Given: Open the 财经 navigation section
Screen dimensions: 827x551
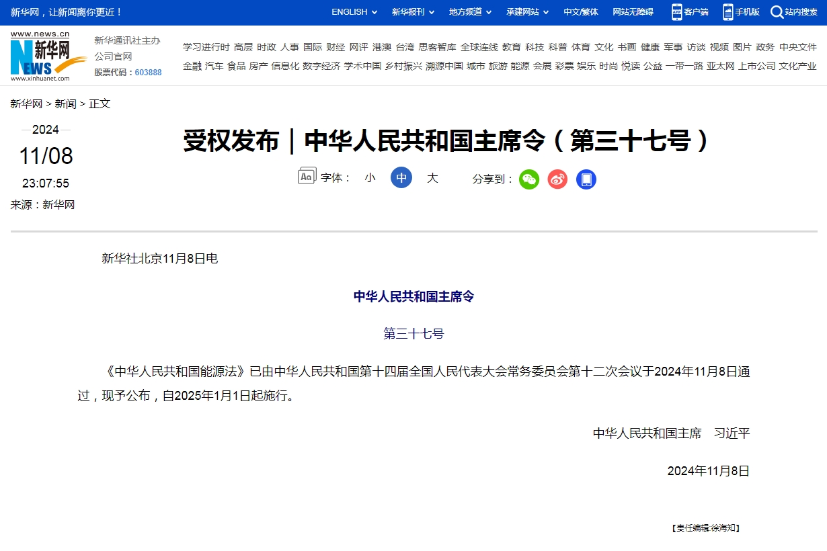Looking at the screenshot, I should point(336,47).
